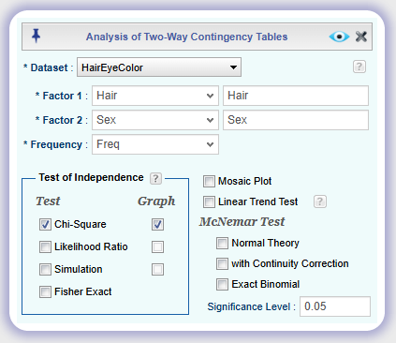The height and width of the screenshot is (343, 396).
Task: Enable the Simulation Graph checkbox
Action: pyautogui.click(x=157, y=269)
